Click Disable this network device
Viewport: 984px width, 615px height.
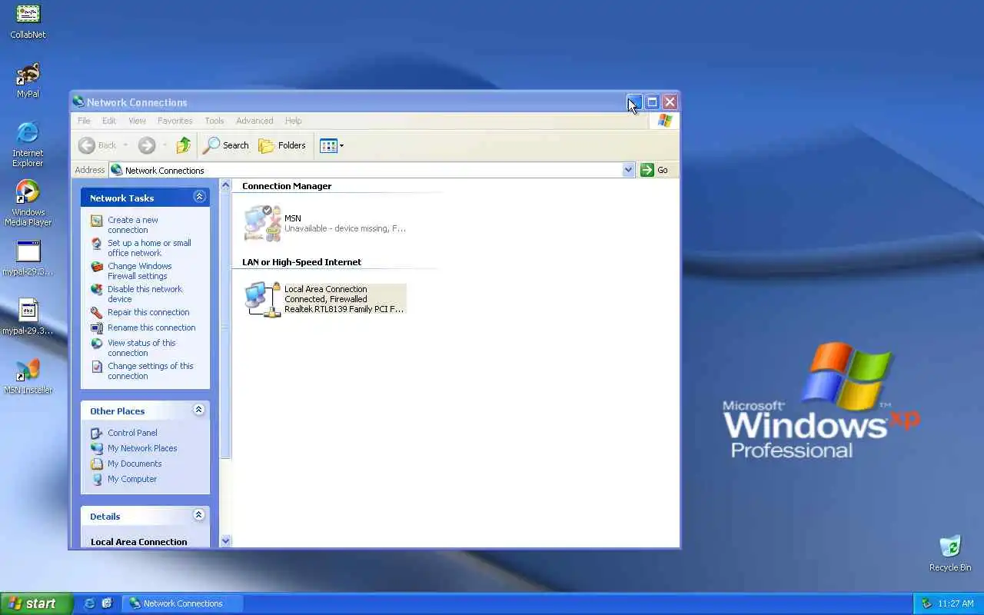[x=145, y=294]
